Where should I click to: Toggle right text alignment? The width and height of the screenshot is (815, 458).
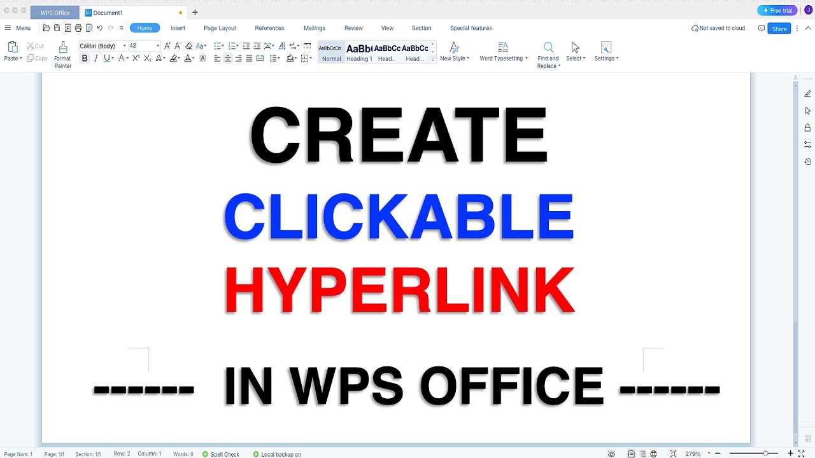[238, 58]
